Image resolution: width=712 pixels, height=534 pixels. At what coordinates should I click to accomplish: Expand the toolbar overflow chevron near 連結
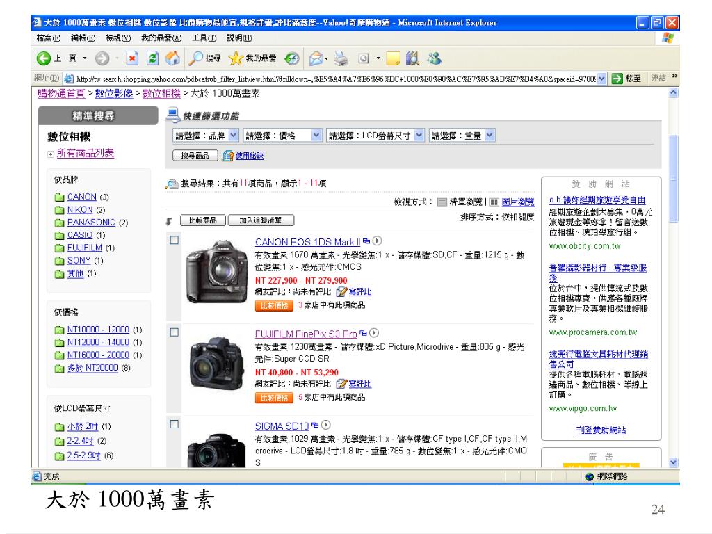(x=674, y=76)
